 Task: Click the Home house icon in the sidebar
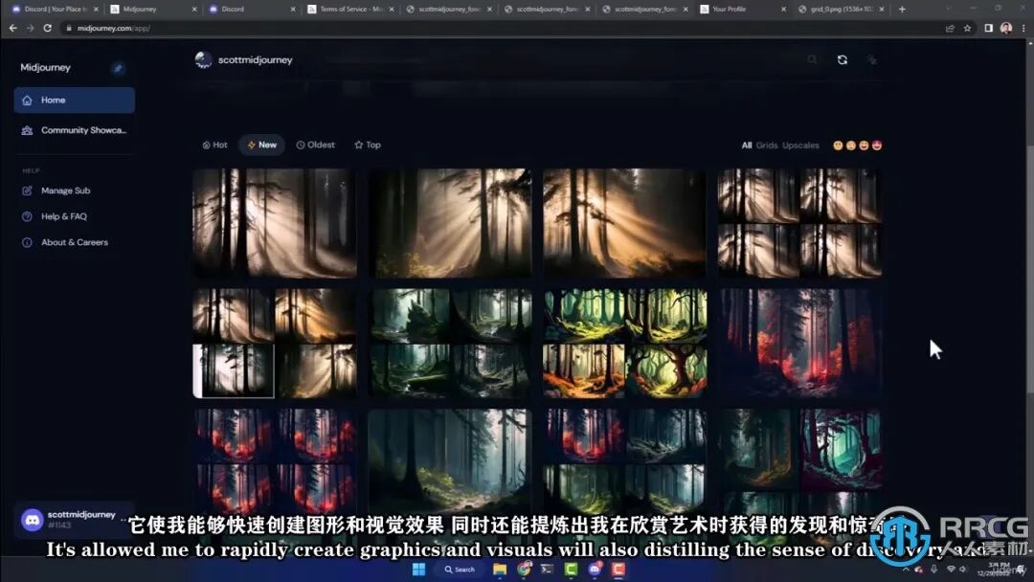pos(27,101)
